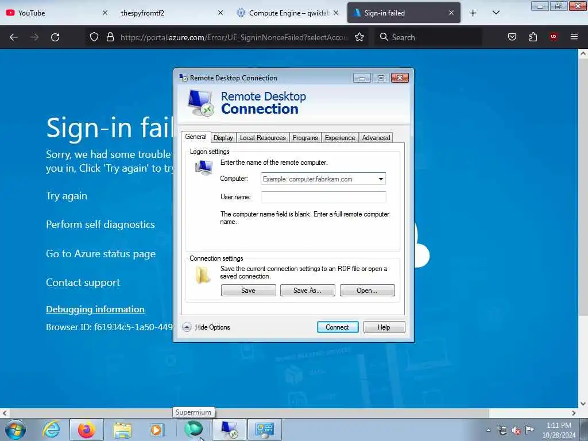Open a new tab with plus button

point(473,13)
